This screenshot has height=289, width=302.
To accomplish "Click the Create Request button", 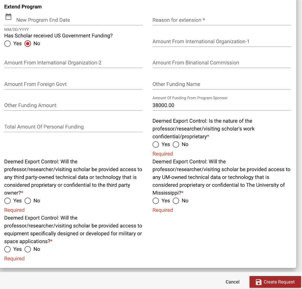I will (275, 282).
